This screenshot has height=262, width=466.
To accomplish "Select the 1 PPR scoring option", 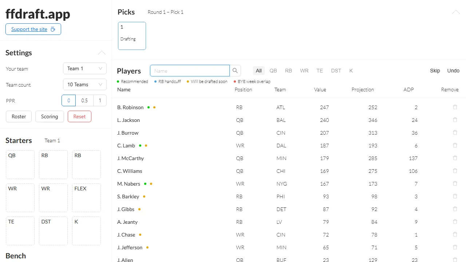I will (x=100, y=100).
